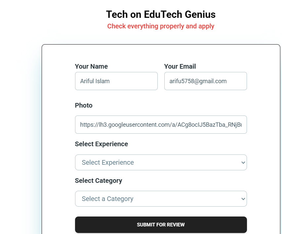Click the "Ariful Islam" text in name box
The image size is (282, 234).
click(95, 81)
